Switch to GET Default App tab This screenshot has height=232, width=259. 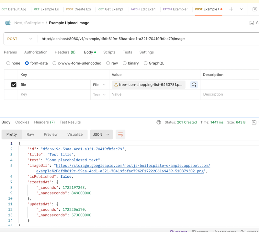14,9
